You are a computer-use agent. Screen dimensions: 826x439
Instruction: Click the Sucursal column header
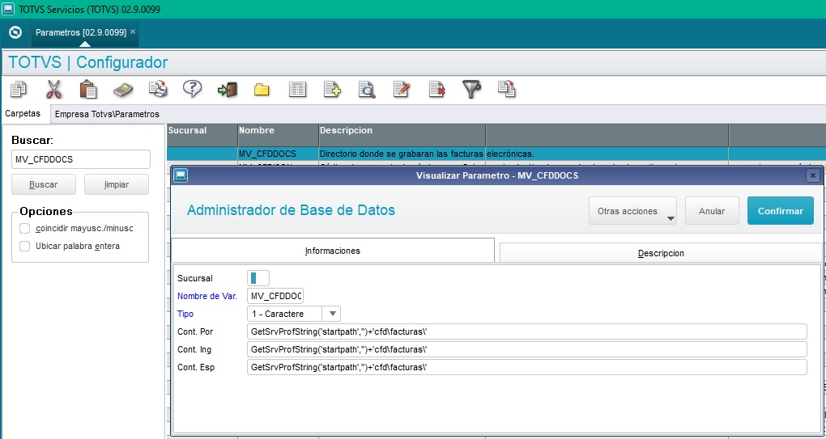[202, 135]
